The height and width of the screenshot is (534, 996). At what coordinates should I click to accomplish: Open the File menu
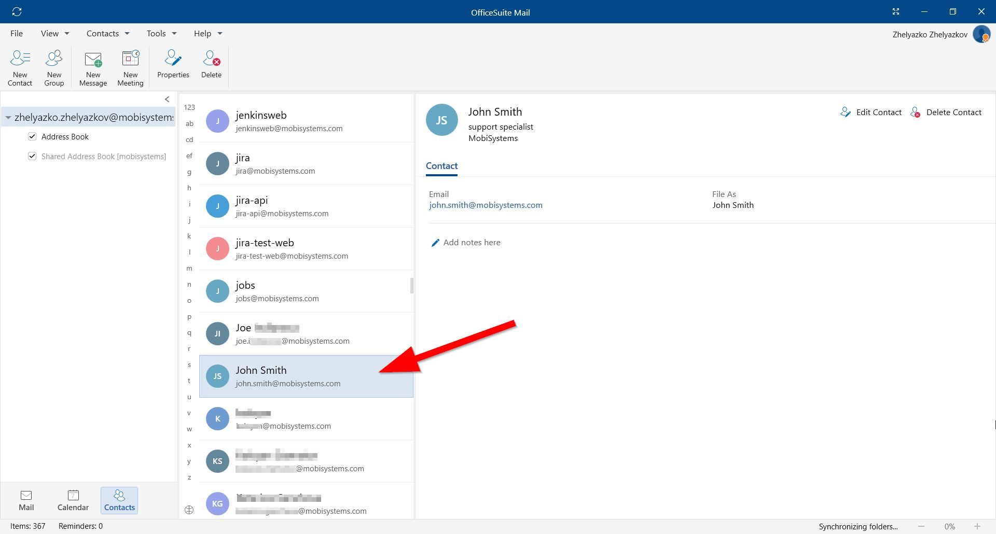click(x=17, y=33)
